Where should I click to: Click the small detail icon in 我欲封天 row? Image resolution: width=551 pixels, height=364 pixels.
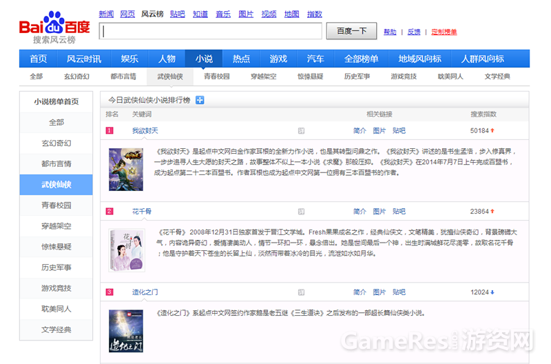tap(301, 131)
